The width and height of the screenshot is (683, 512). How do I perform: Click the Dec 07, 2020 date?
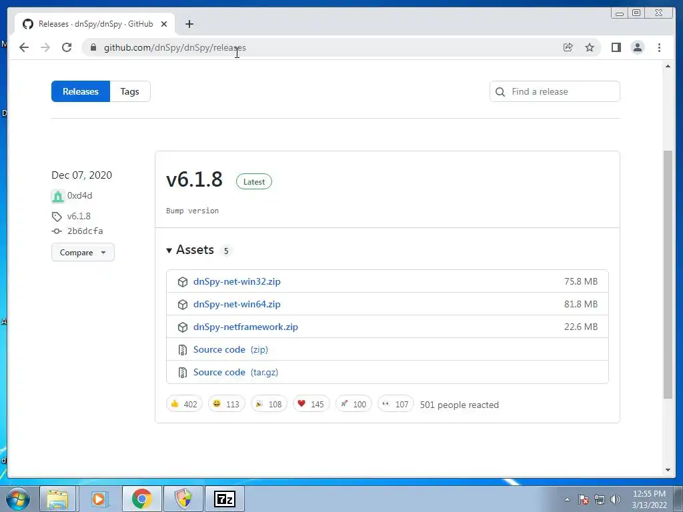(81, 175)
